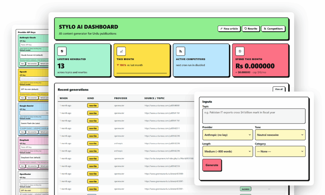Open the Tone dropdown showing Neutral newswire

280,135
